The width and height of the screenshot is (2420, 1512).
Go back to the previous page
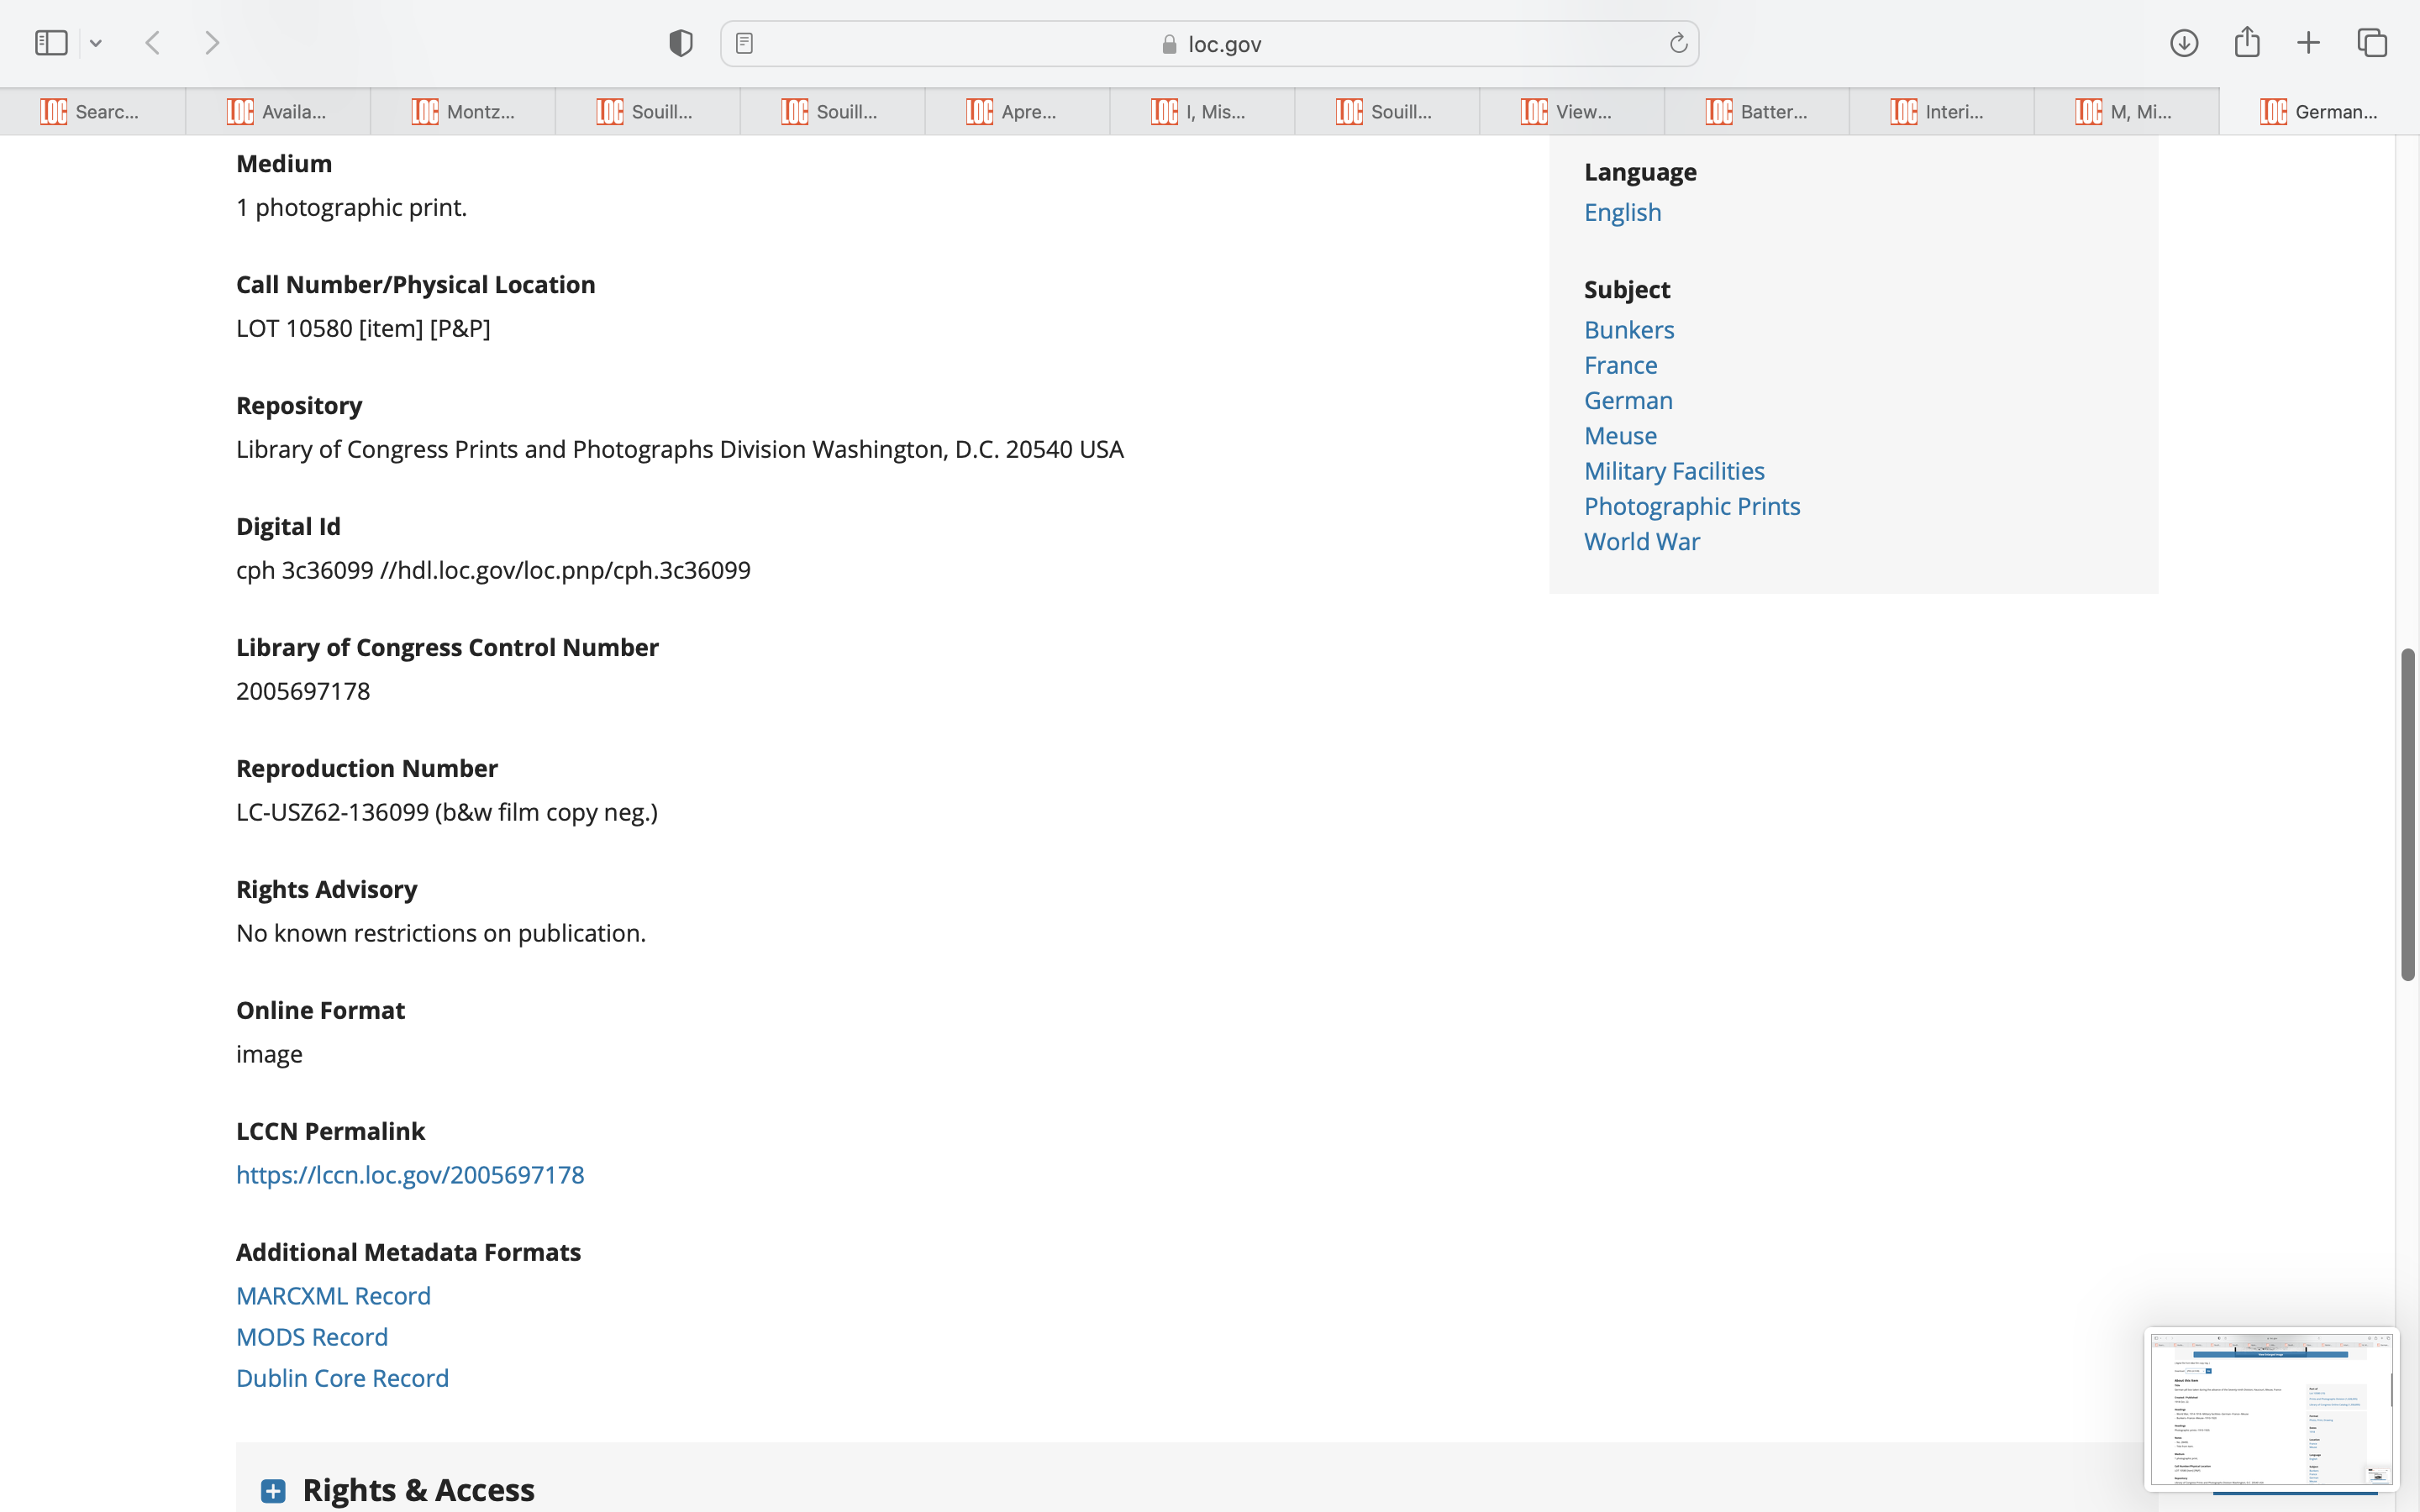tap(153, 43)
